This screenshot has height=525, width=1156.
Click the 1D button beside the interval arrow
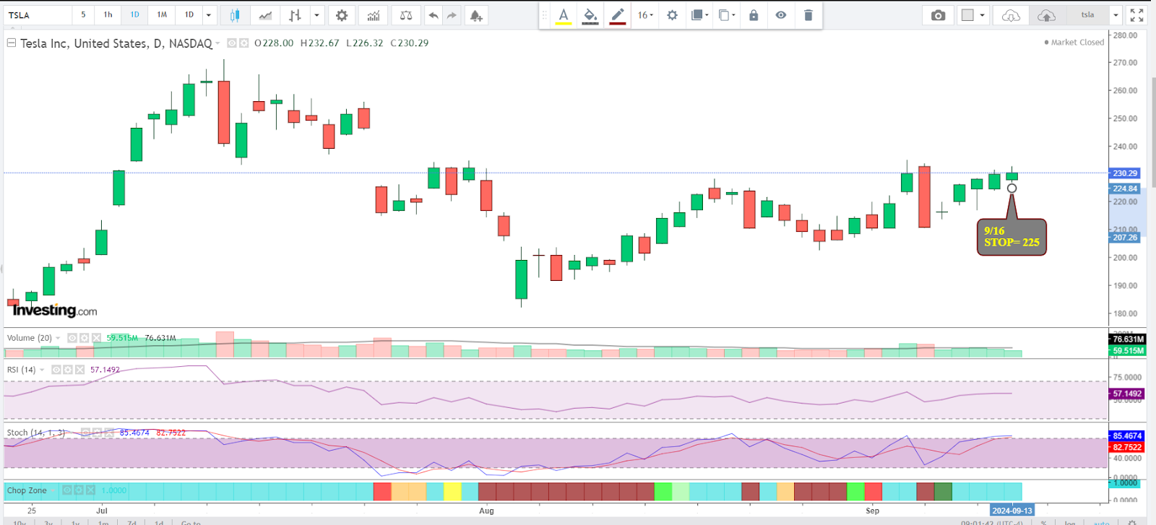pos(189,15)
